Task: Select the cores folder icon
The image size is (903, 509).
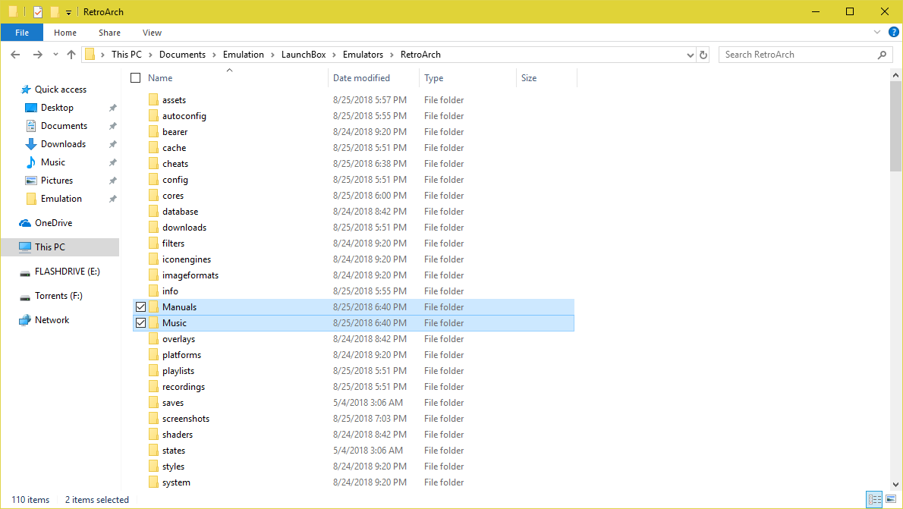Action: [x=153, y=196]
